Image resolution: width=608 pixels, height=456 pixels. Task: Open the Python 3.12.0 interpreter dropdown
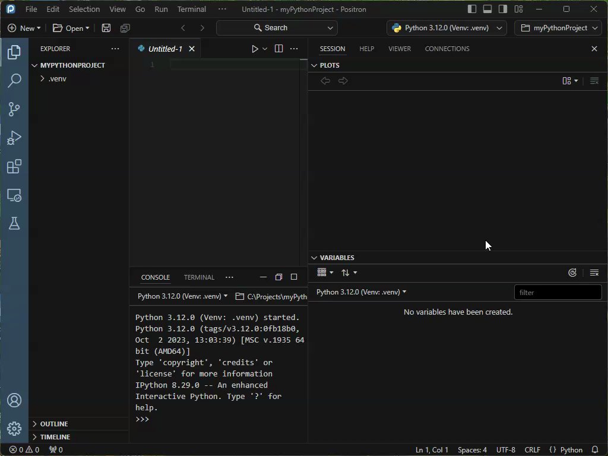tap(446, 28)
